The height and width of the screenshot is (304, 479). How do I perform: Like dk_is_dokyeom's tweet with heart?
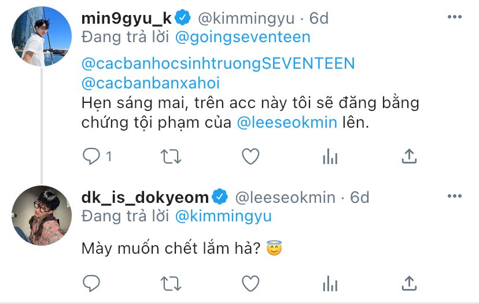click(250, 283)
